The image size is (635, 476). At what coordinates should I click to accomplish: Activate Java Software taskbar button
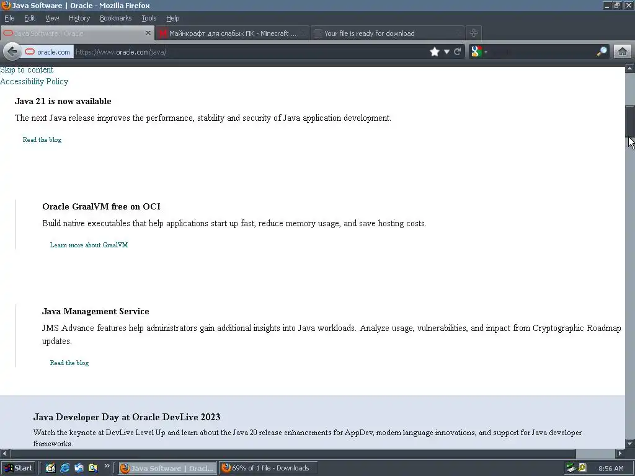point(167,469)
